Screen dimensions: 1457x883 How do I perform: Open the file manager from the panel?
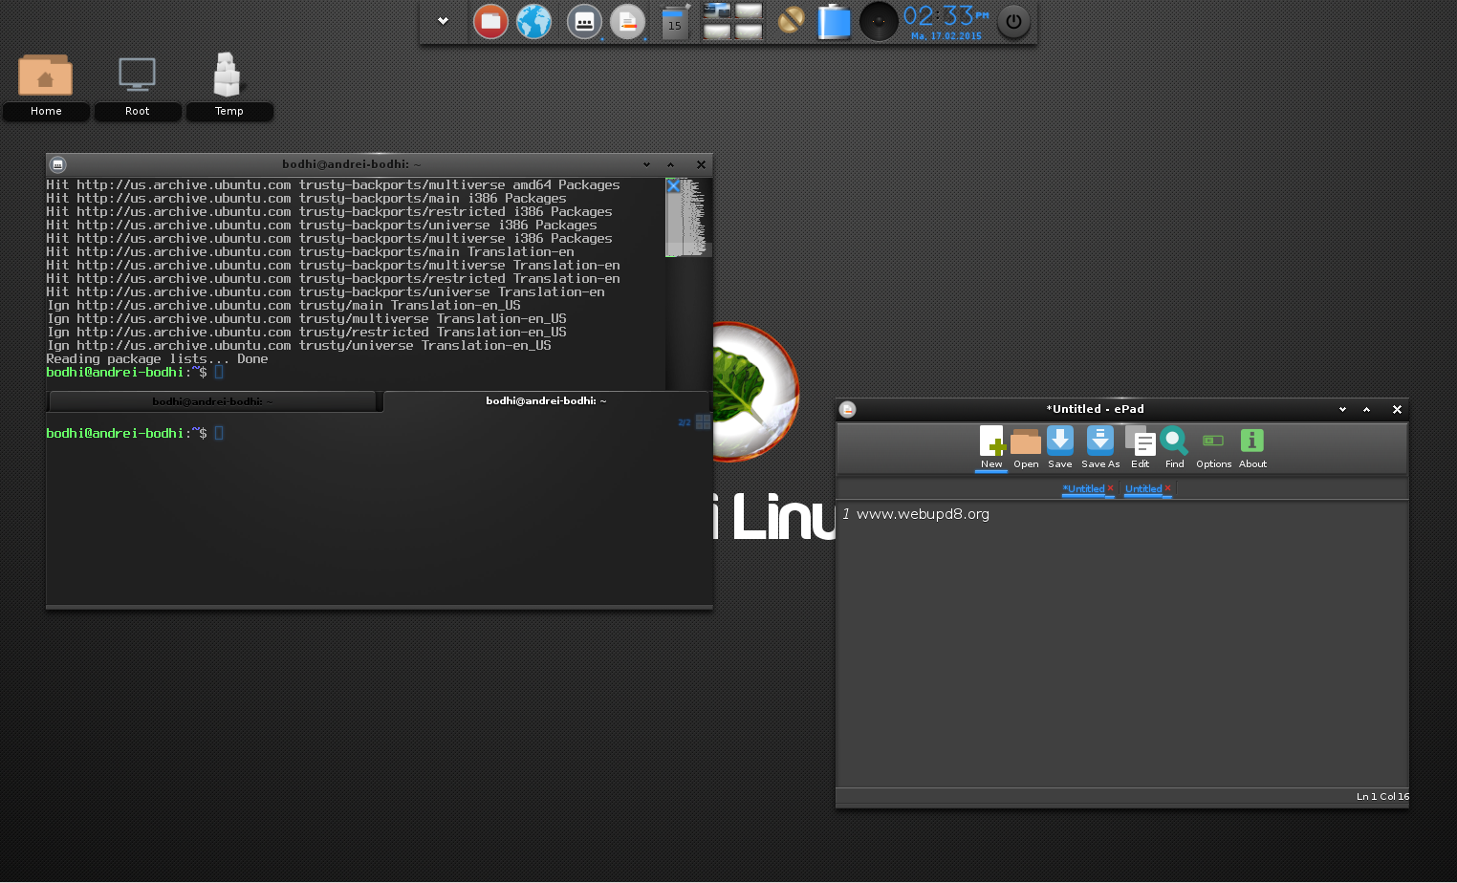point(490,21)
